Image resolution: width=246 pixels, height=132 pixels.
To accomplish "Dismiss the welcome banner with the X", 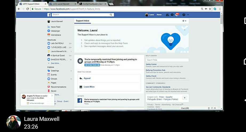I will [184, 30].
